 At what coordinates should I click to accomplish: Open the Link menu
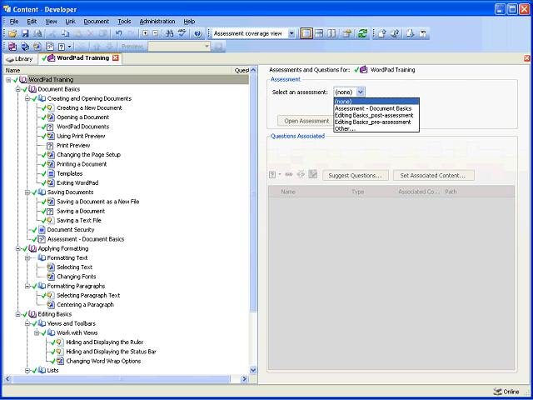(70, 22)
